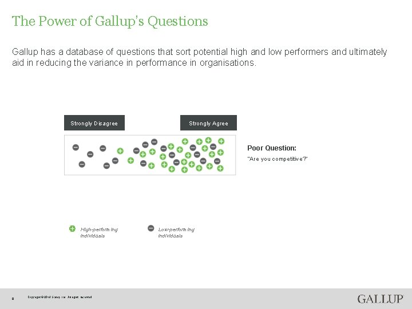Click the GALLUP logo in the footer
The width and height of the screenshot is (412, 309).
380,299
